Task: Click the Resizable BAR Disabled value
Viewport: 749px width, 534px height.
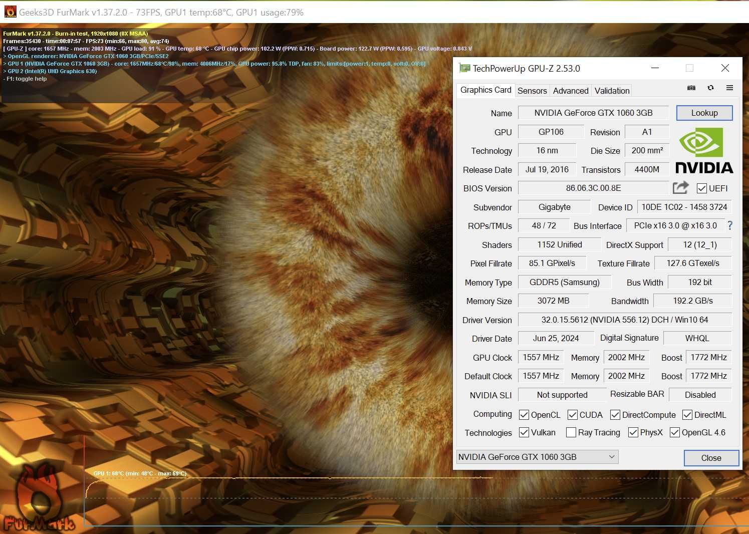Action: click(700, 395)
